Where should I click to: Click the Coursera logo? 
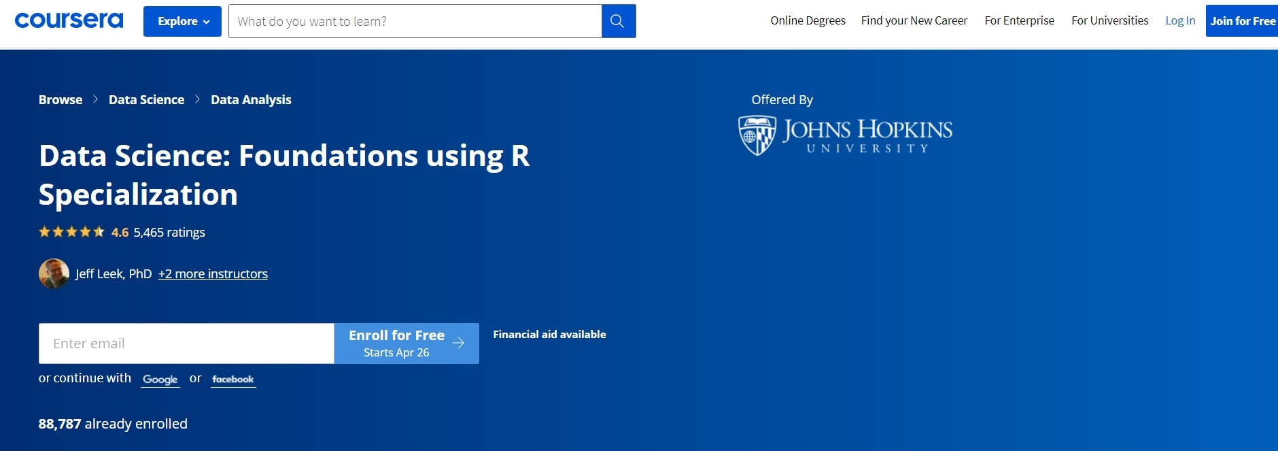point(69,20)
